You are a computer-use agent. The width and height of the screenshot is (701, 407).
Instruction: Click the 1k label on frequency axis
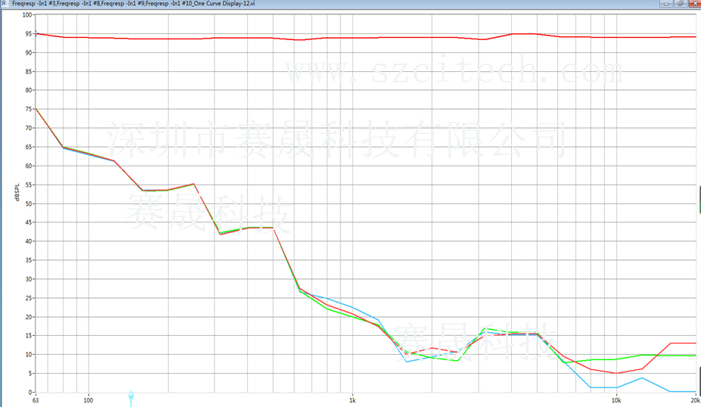tap(352, 400)
